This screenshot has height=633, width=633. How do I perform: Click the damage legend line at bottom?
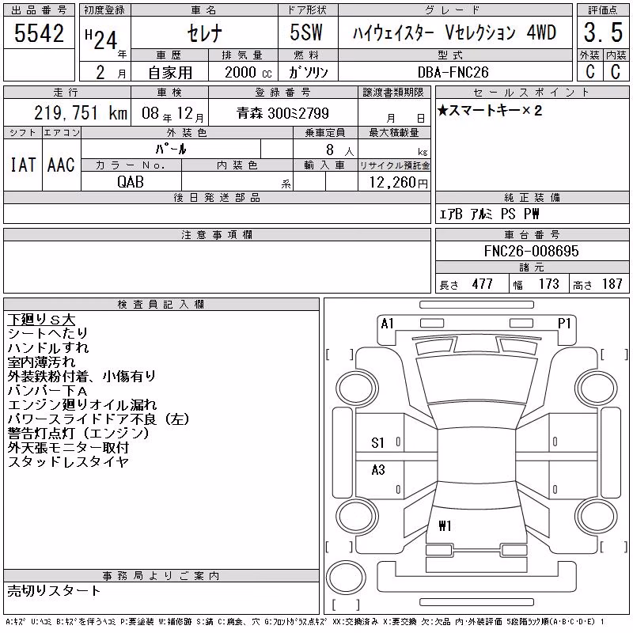(305, 622)
